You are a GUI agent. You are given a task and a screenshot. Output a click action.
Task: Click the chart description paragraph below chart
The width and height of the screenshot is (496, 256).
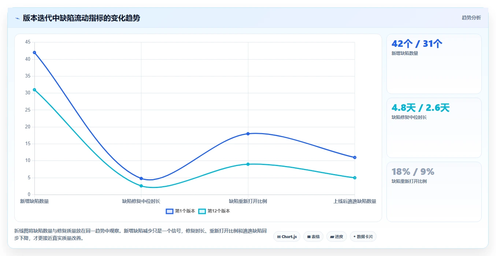140,234
